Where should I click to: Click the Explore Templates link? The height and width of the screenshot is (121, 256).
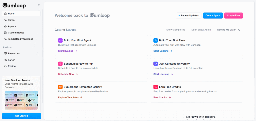68,98
